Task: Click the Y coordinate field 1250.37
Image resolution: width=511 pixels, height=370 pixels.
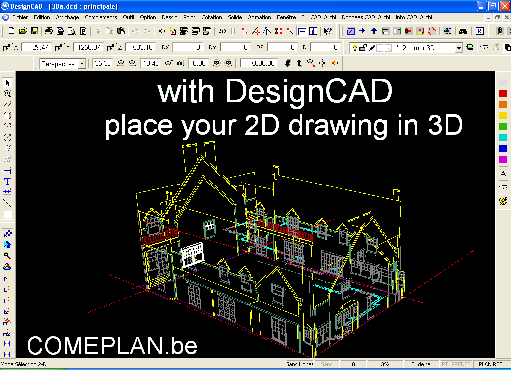Action: [89, 47]
